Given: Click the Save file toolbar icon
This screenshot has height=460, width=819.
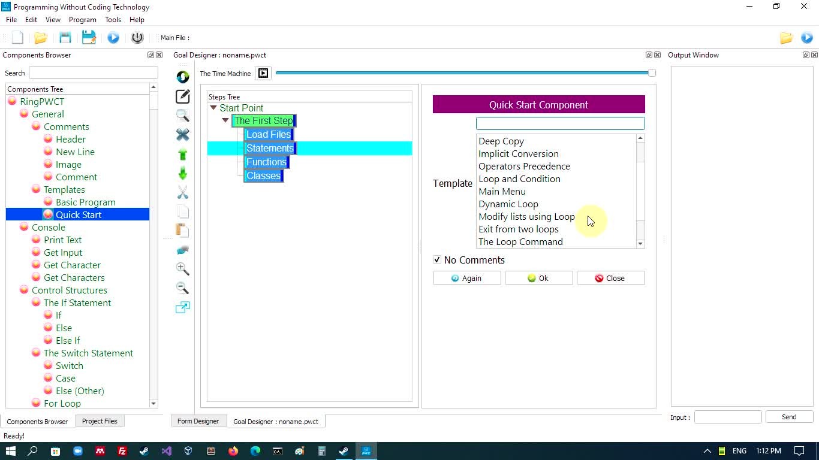Looking at the screenshot, I should point(65,38).
